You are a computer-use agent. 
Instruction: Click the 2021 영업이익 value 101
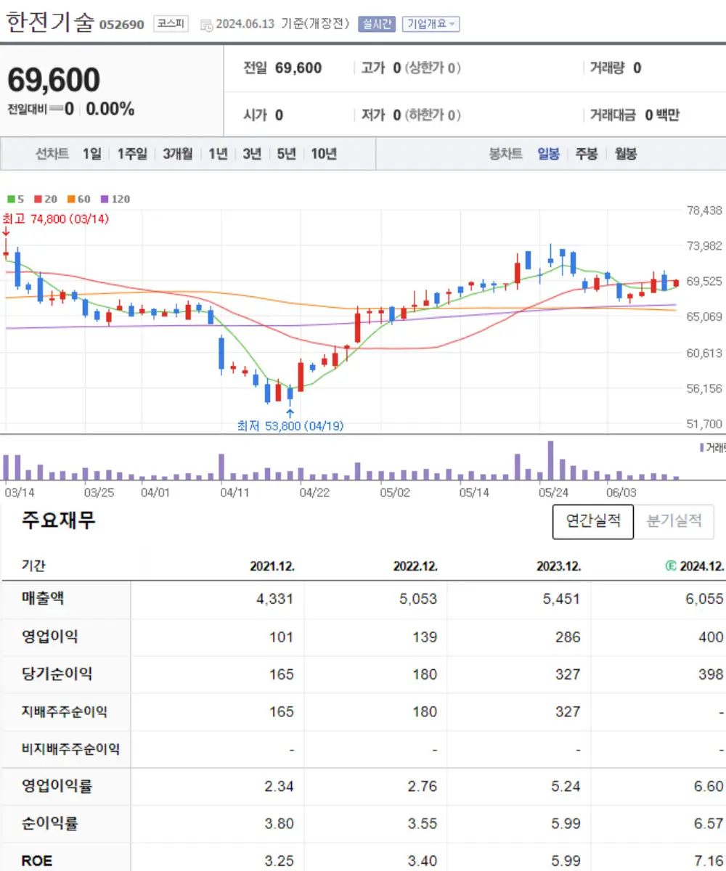(281, 637)
